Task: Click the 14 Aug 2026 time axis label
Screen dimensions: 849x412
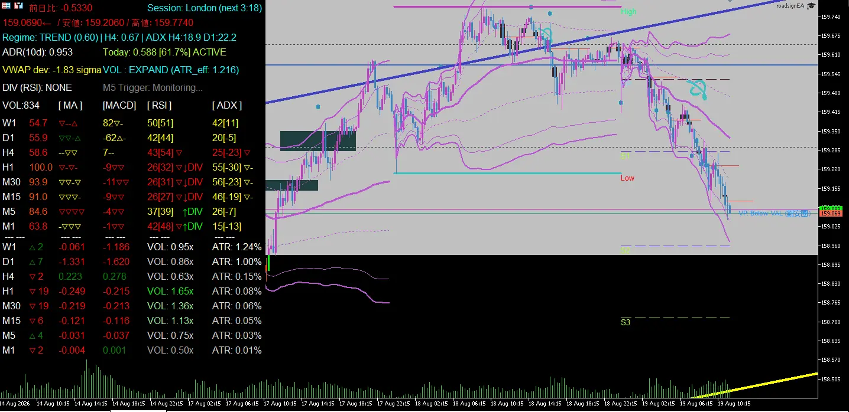Action: [14, 404]
